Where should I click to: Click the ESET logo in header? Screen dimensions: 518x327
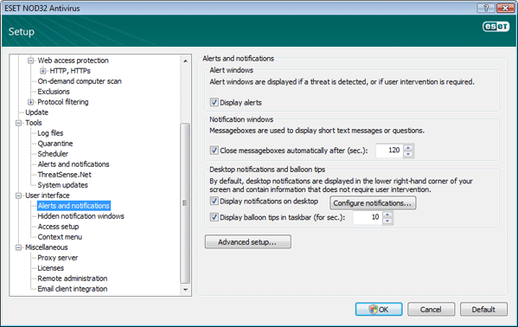coord(496,26)
